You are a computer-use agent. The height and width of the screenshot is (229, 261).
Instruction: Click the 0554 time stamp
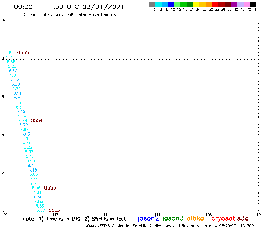click(37, 120)
